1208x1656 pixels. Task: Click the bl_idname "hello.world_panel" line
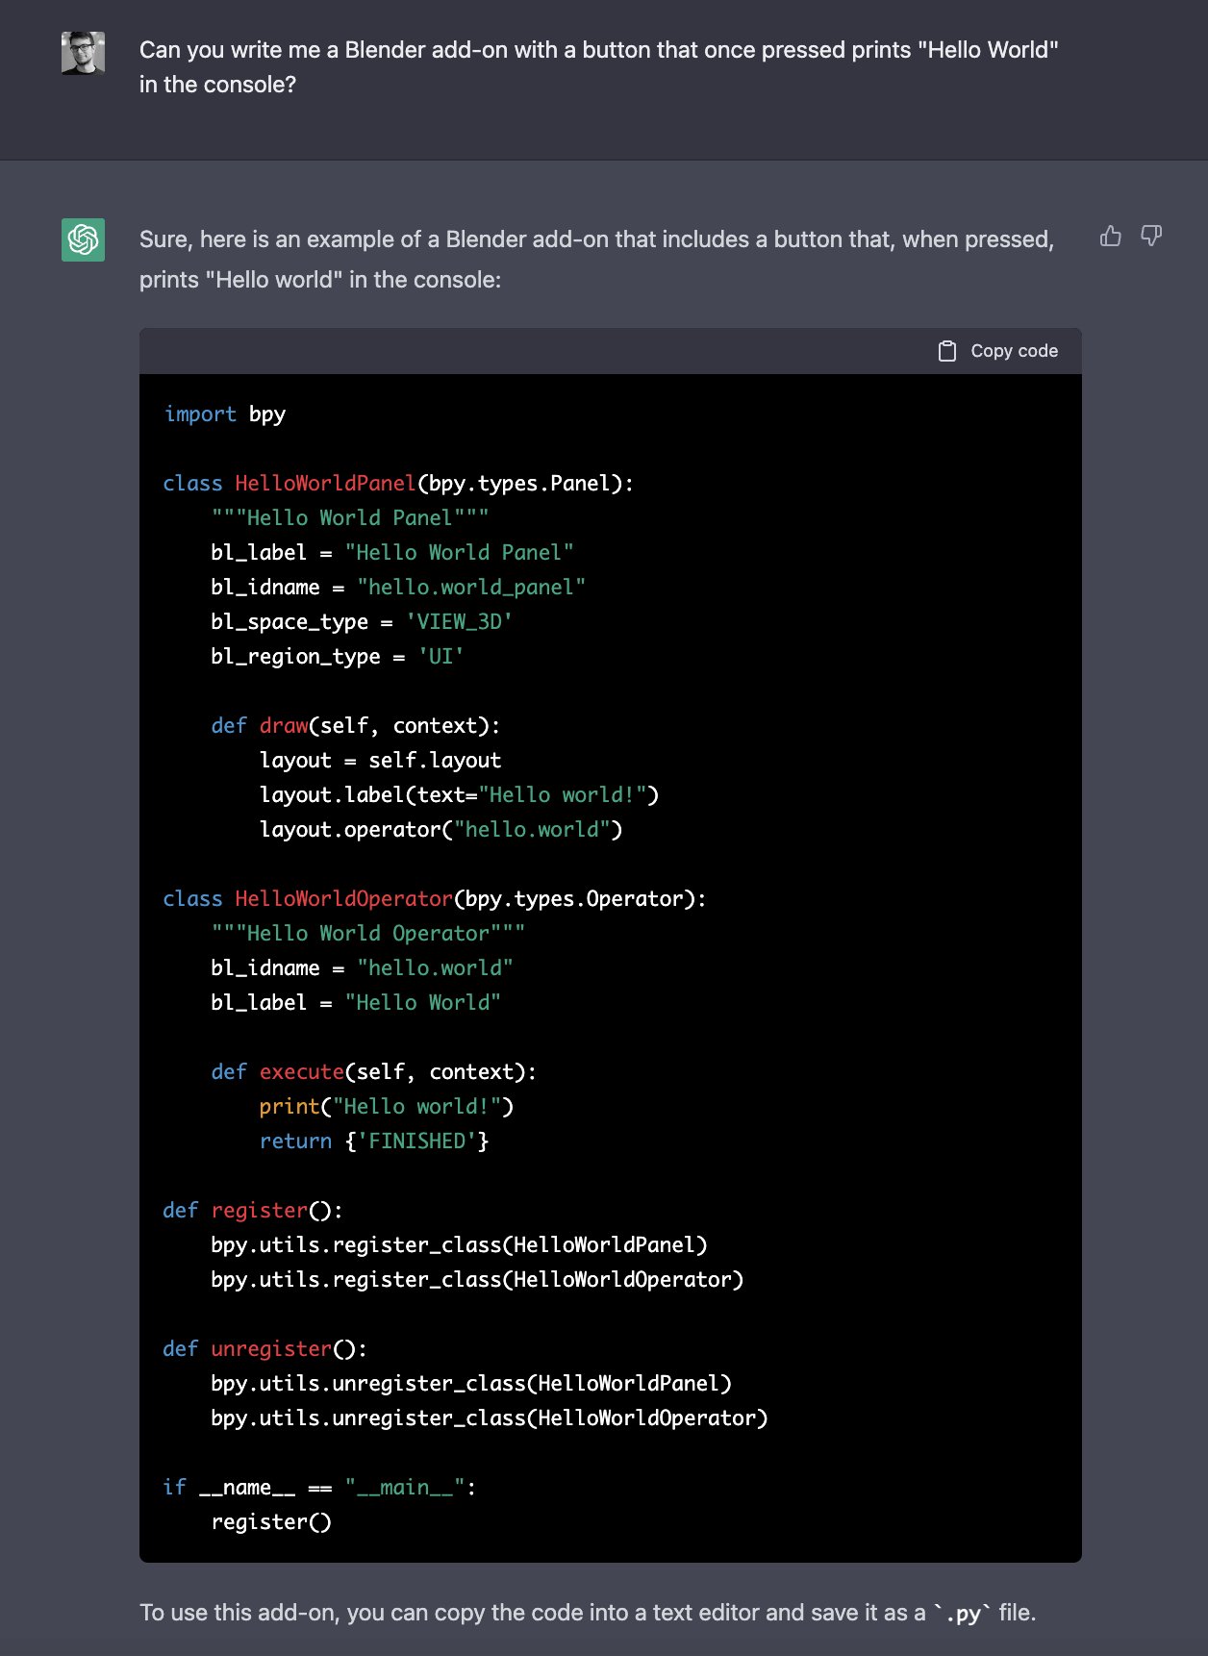(398, 588)
